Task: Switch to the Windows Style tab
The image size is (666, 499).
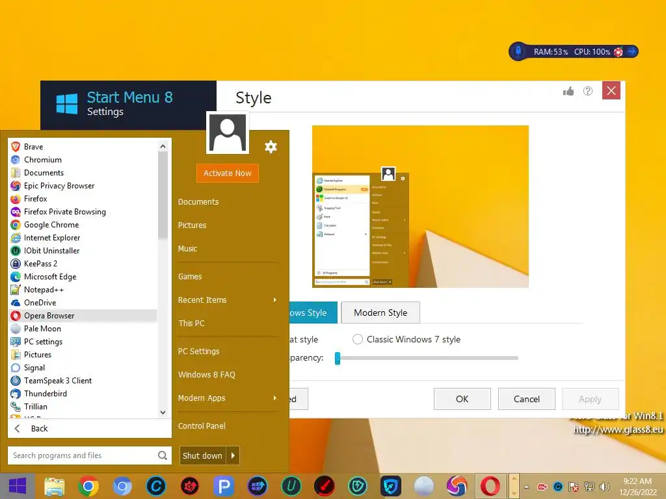Action: click(313, 313)
